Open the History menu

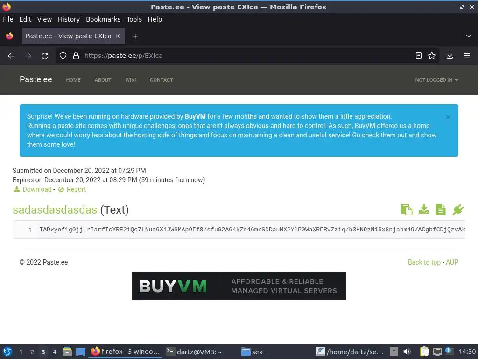pyautogui.click(x=69, y=19)
